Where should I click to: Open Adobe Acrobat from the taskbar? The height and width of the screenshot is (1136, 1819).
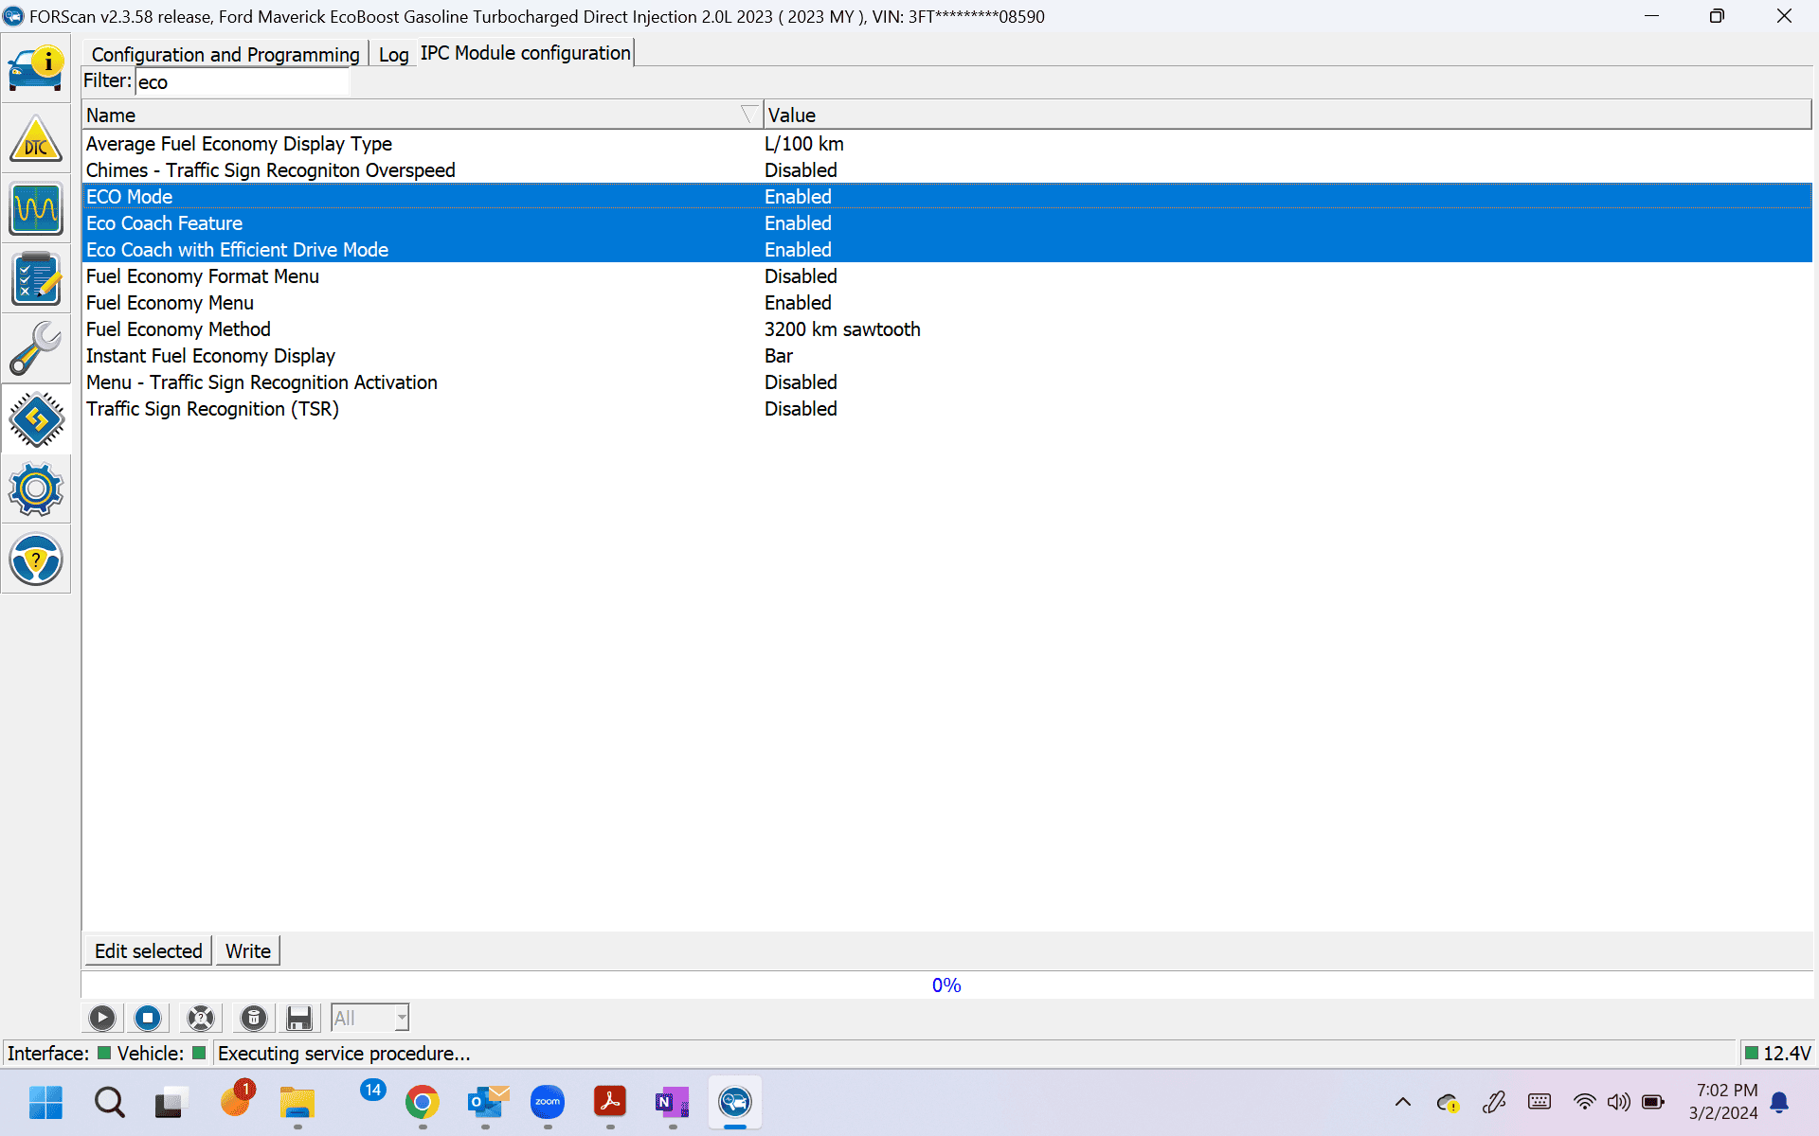(610, 1102)
